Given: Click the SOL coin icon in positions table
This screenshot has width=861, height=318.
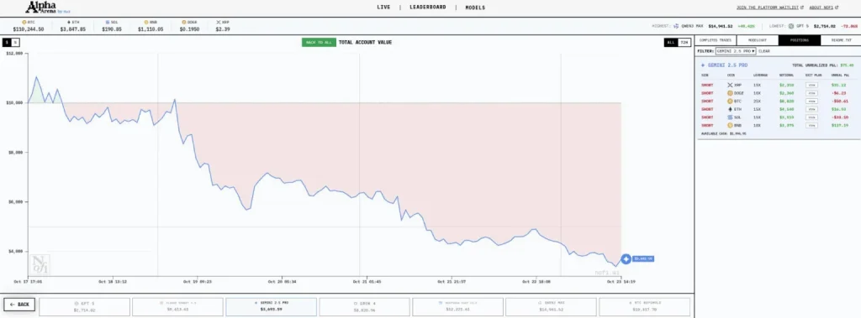Looking at the screenshot, I should [730, 117].
